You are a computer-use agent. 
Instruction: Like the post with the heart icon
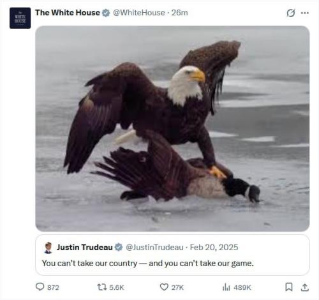point(164,287)
